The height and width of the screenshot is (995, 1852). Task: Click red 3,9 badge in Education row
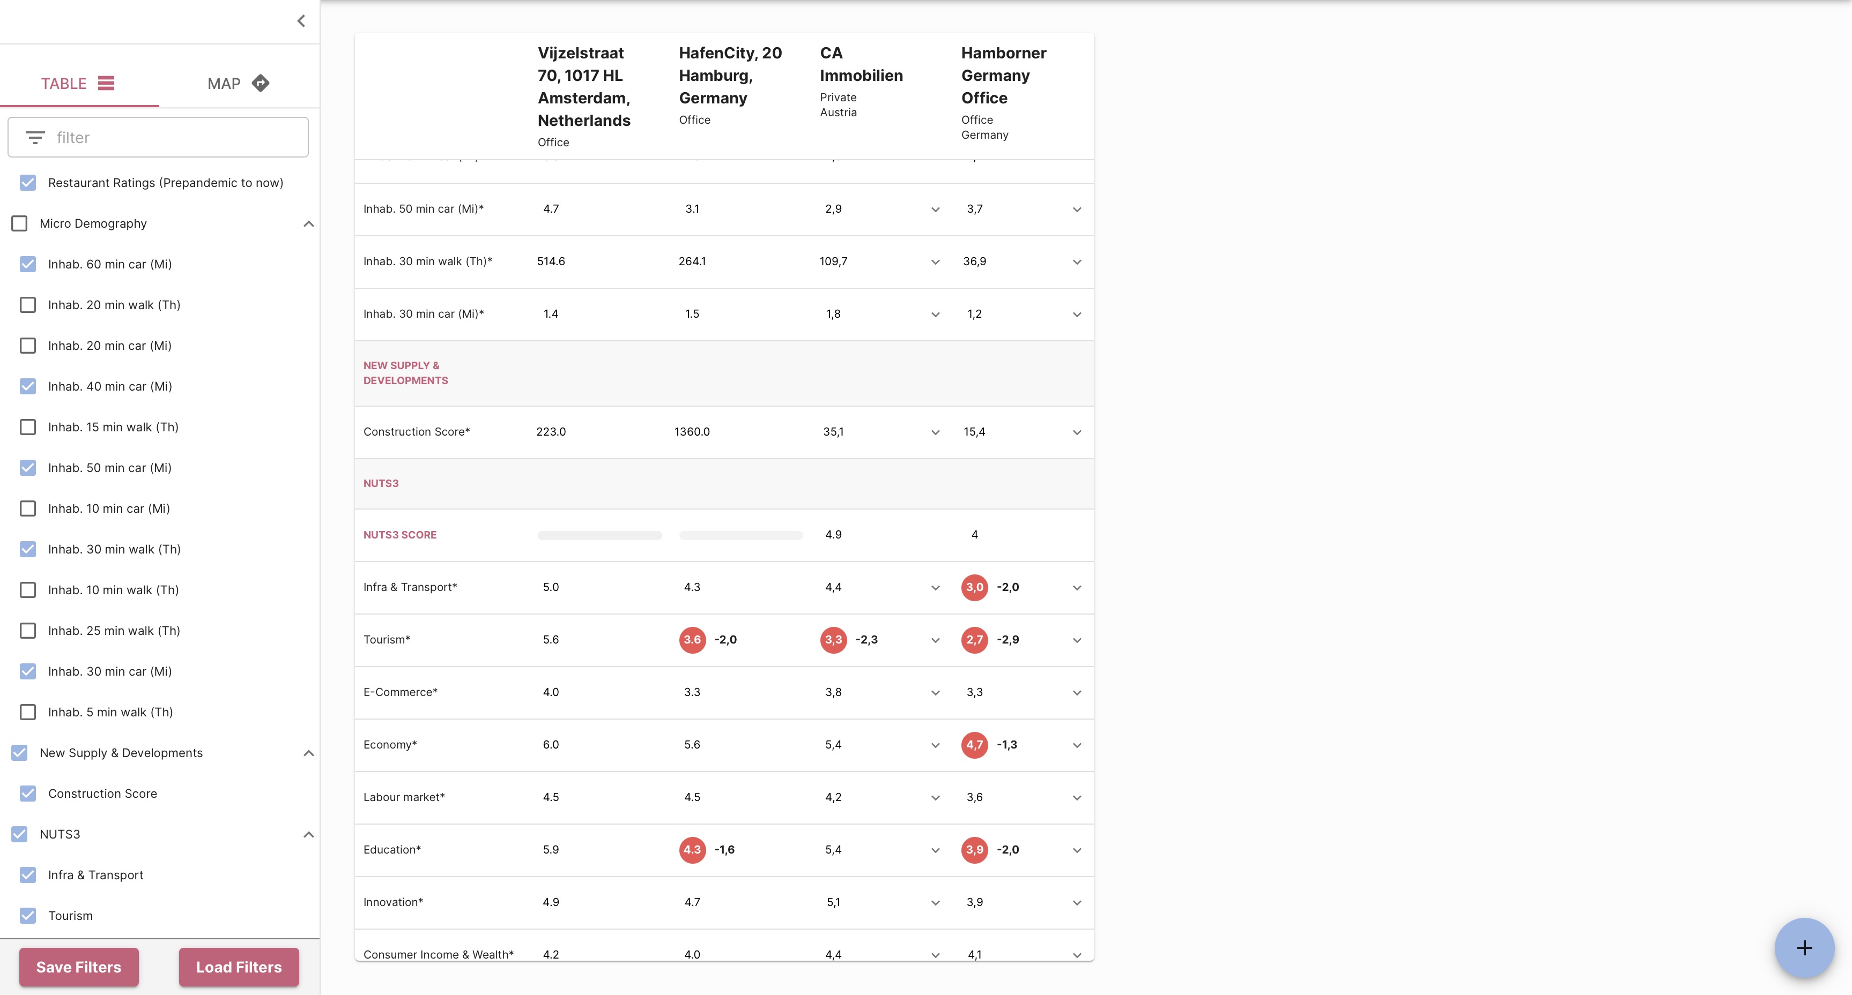pyautogui.click(x=974, y=849)
